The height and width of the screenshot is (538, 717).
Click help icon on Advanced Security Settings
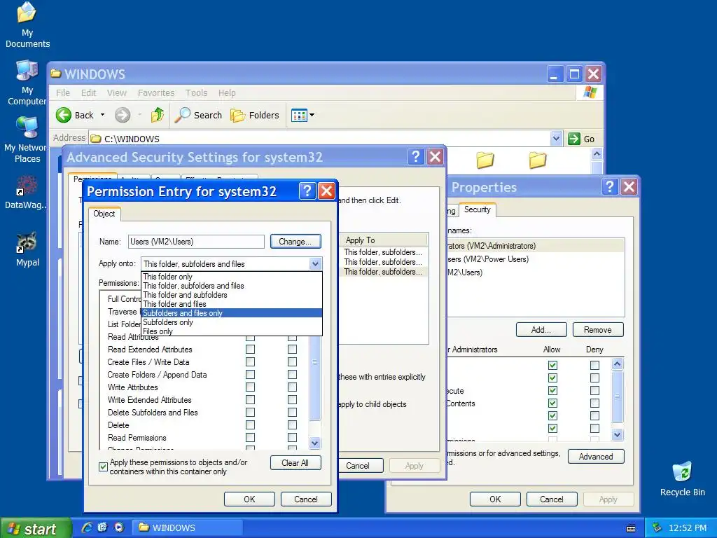(x=416, y=157)
